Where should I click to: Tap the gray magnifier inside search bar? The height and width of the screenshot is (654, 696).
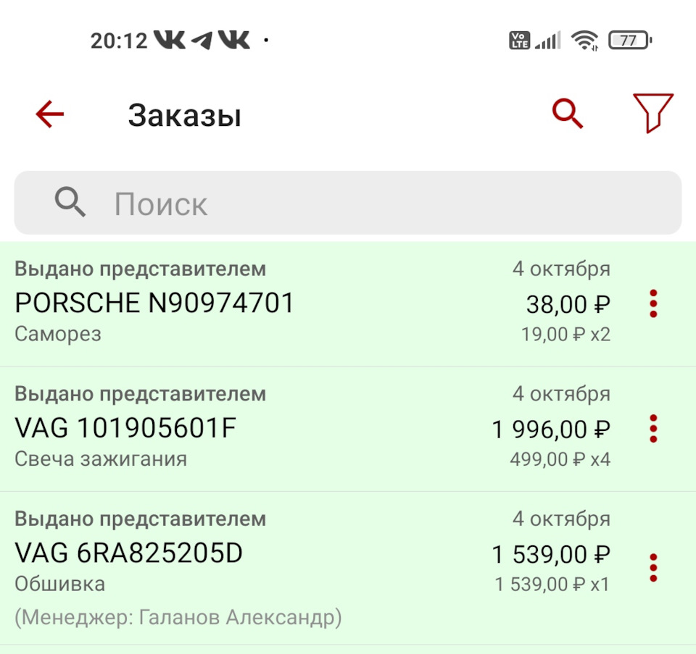70,204
